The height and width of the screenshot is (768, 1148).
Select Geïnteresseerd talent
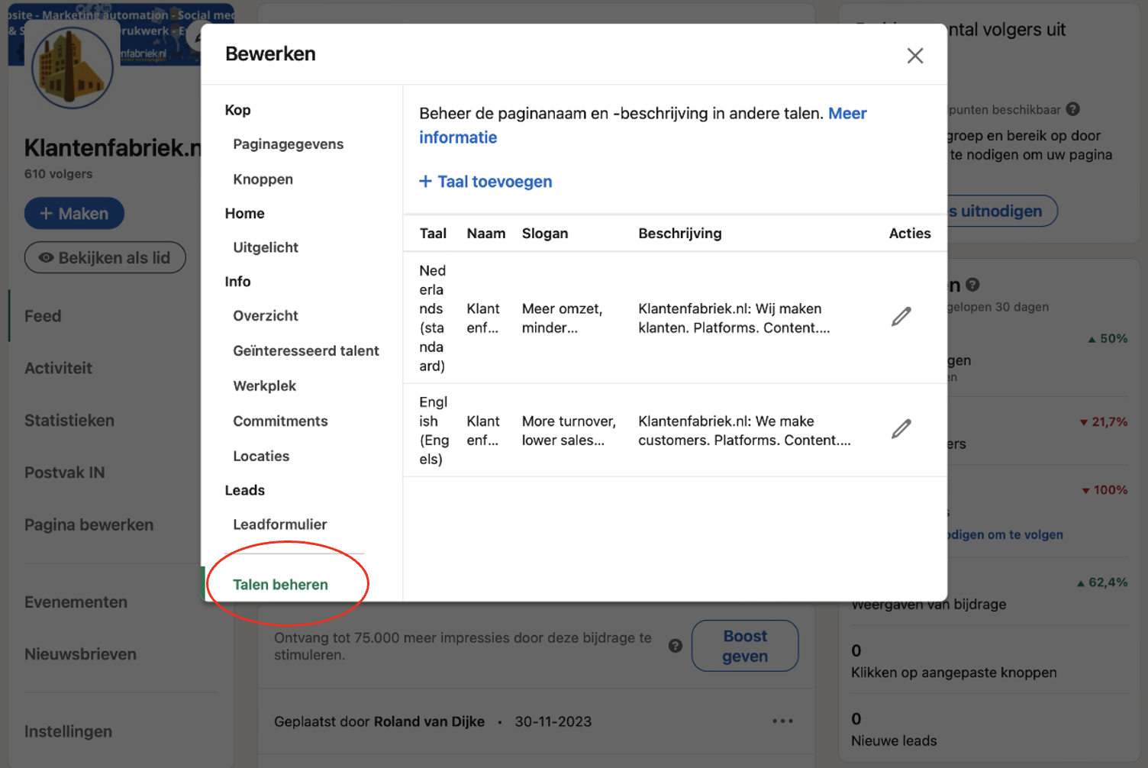tap(306, 351)
